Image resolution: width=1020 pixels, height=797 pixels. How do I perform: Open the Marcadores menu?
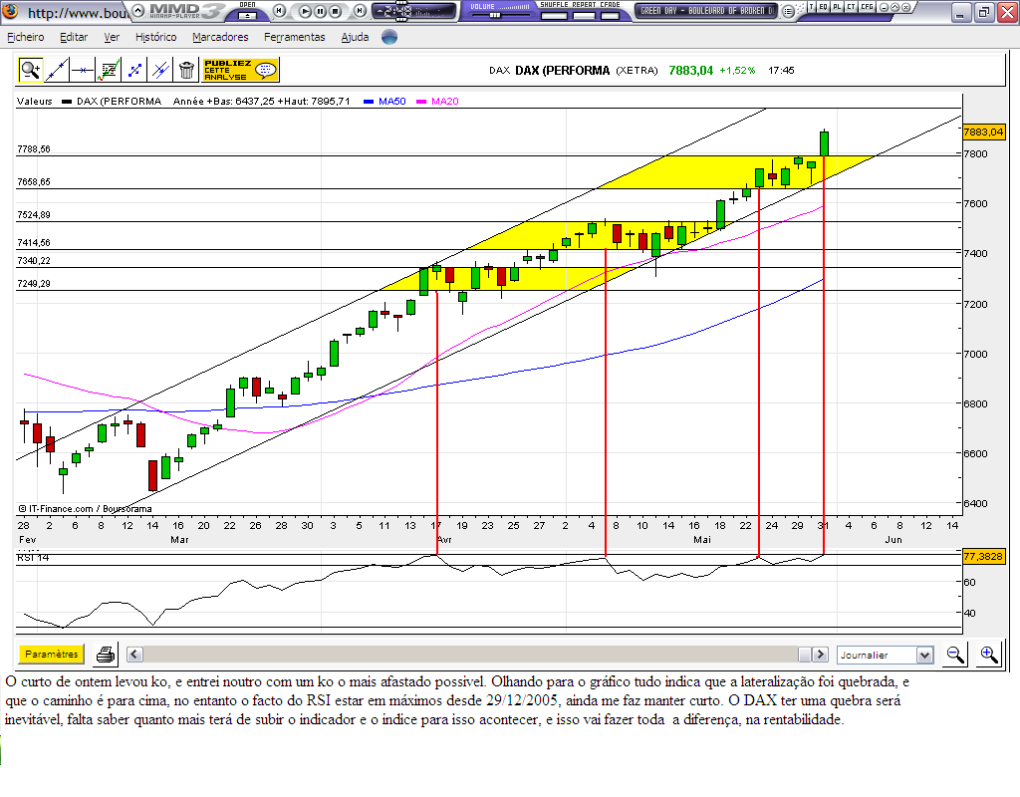click(220, 37)
